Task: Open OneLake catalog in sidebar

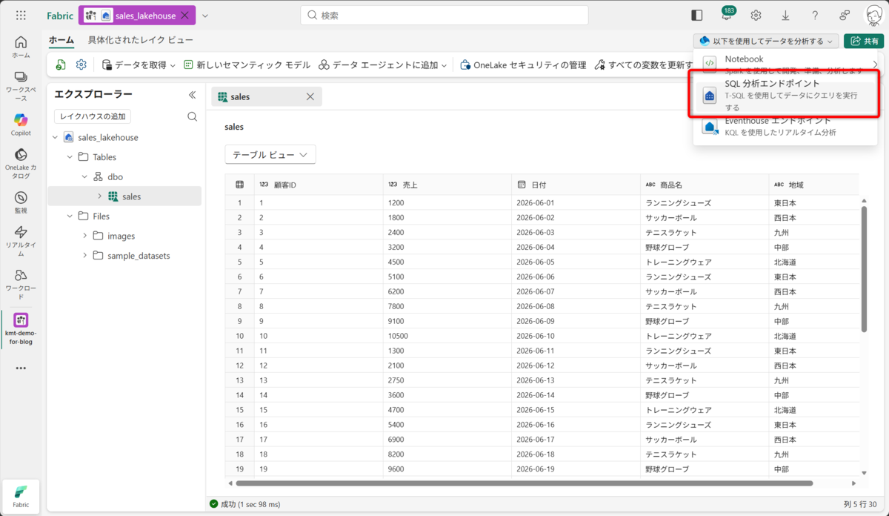Action: coord(21,163)
